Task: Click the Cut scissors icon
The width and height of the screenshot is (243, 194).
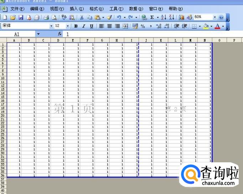Action: coord(82,17)
